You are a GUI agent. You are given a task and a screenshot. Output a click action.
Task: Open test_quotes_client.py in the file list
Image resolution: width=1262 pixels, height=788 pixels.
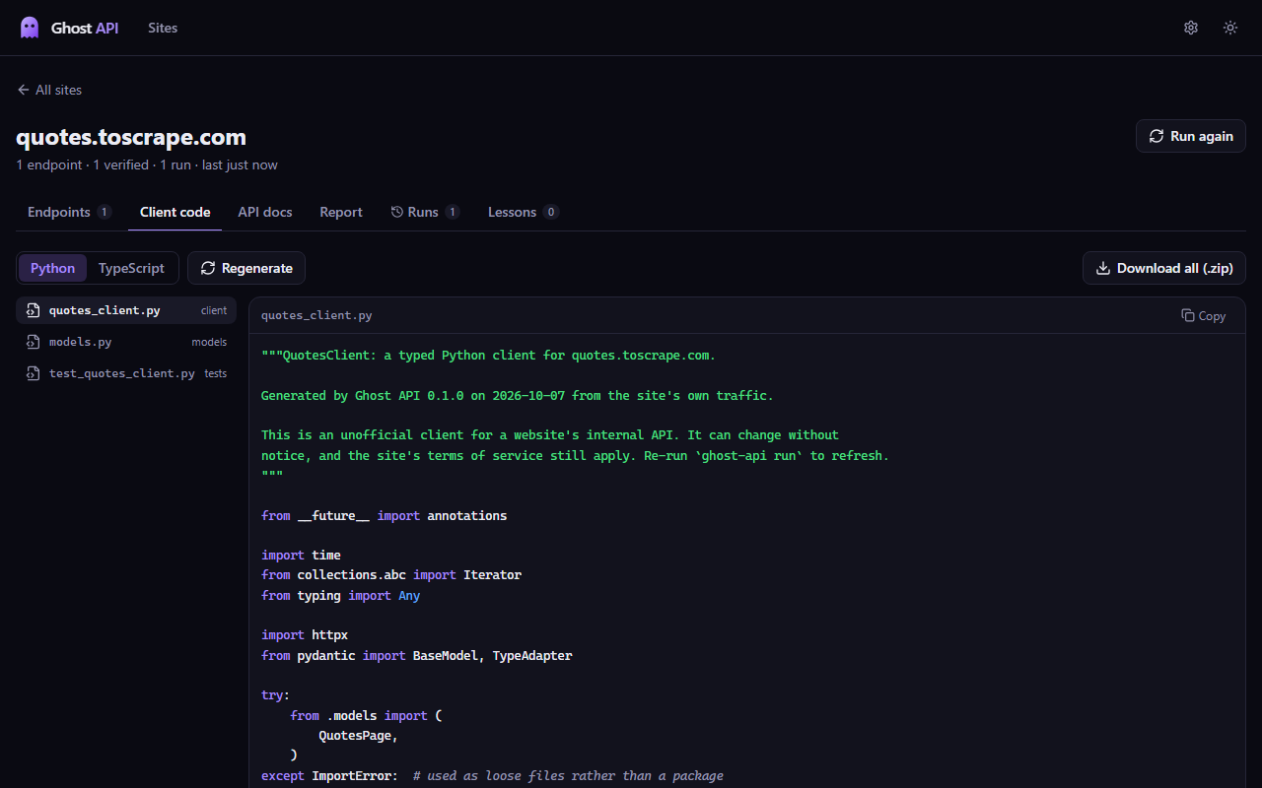[x=126, y=373]
